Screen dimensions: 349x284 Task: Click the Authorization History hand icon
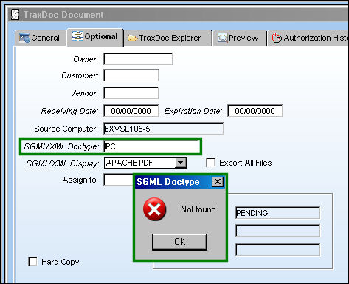(277, 38)
